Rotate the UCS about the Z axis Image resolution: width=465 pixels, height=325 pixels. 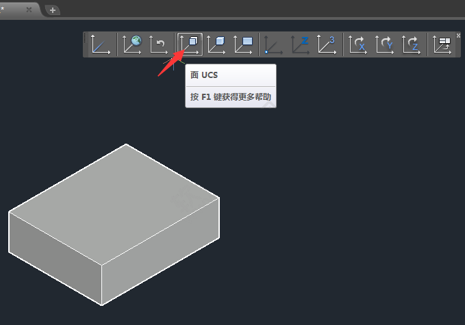(411, 44)
